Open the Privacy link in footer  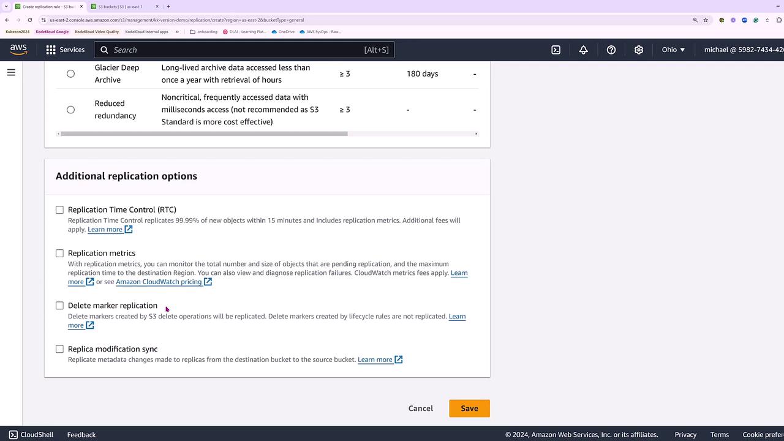(685, 434)
